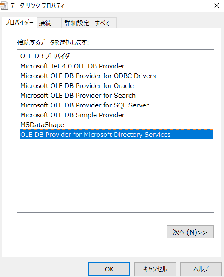Open the 接続 tab
Screen dimensions: 224x277
coord(49,23)
